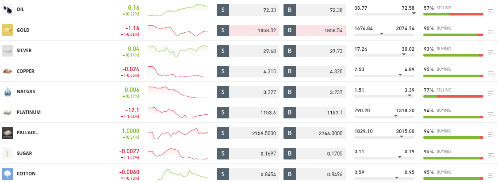Toggle watchlist icon for NATGAS row
This screenshot has width=498, height=182.
point(491,94)
